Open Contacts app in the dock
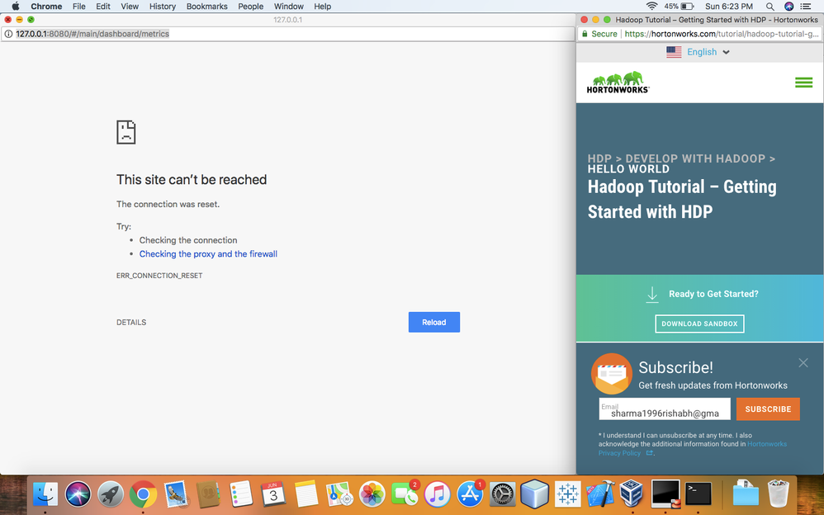 tap(208, 494)
